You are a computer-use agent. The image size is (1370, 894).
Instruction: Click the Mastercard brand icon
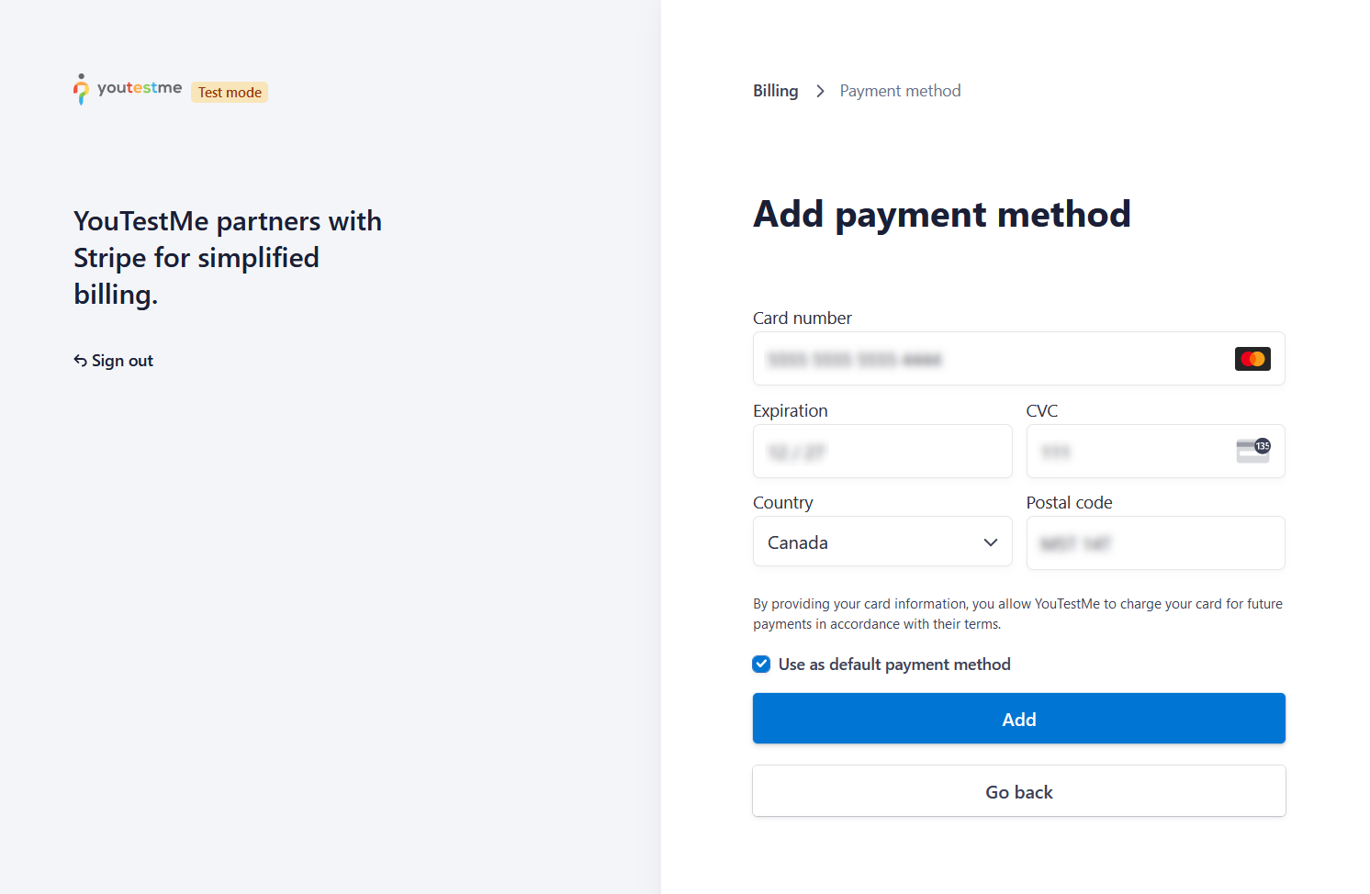point(1252,359)
